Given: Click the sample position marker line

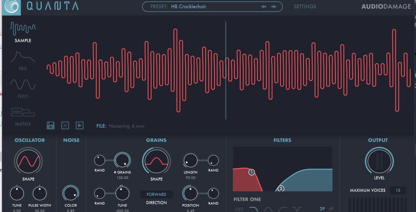Looking at the screenshot, I should (x=226, y=71).
